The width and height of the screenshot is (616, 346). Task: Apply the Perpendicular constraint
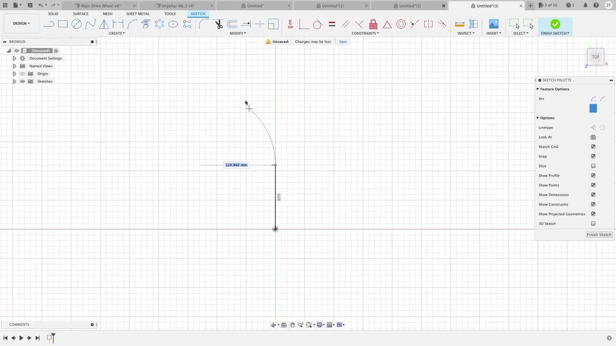point(359,24)
